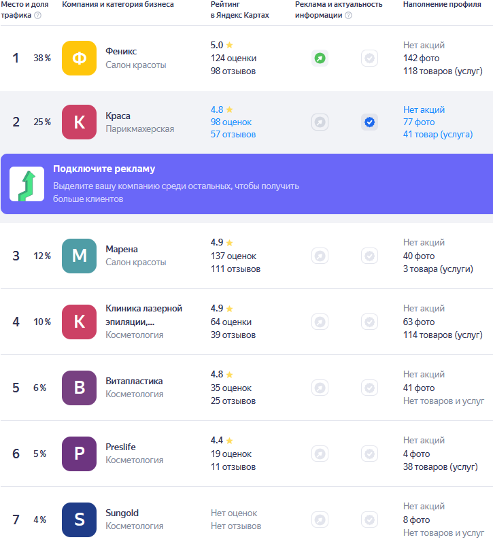Click the advertising arrow icon for Sungold
This screenshot has height=544, width=493.
pyautogui.click(x=320, y=520)
